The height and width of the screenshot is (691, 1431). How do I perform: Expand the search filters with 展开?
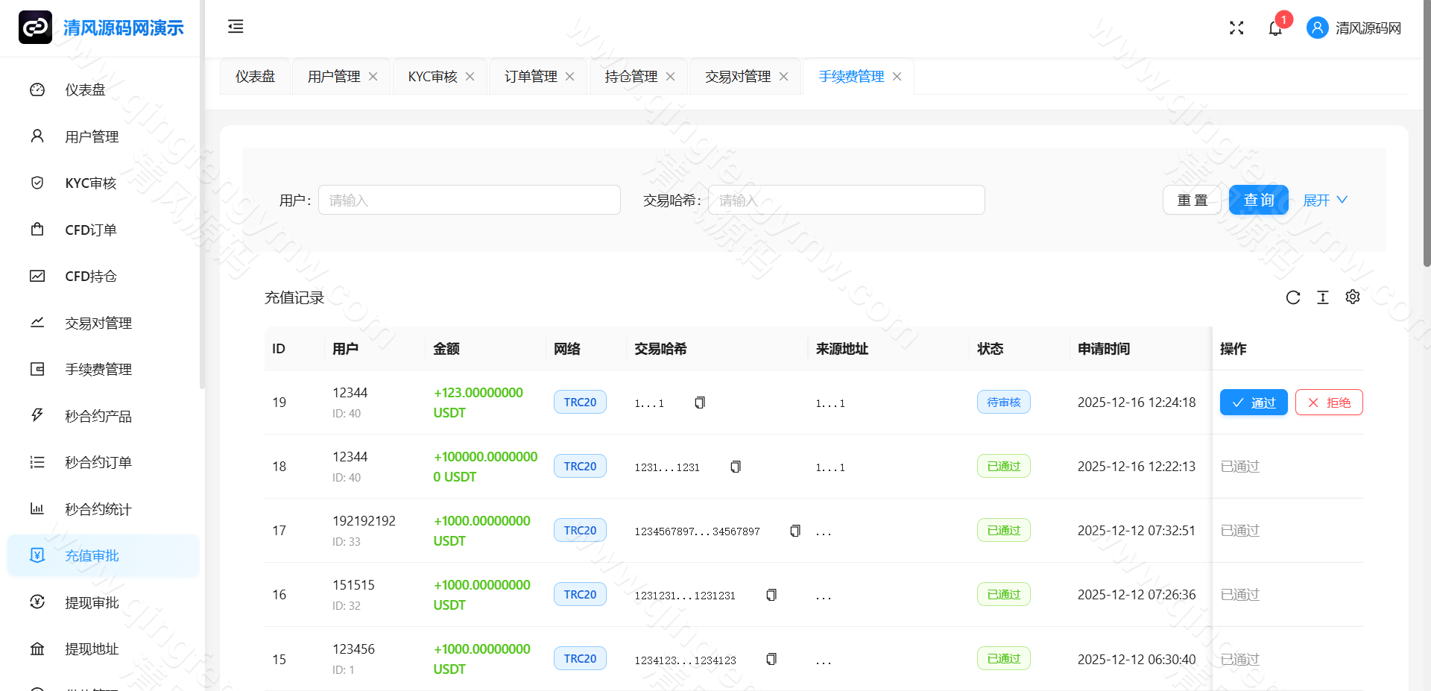pyautogui.click(x=1318, y=200)
